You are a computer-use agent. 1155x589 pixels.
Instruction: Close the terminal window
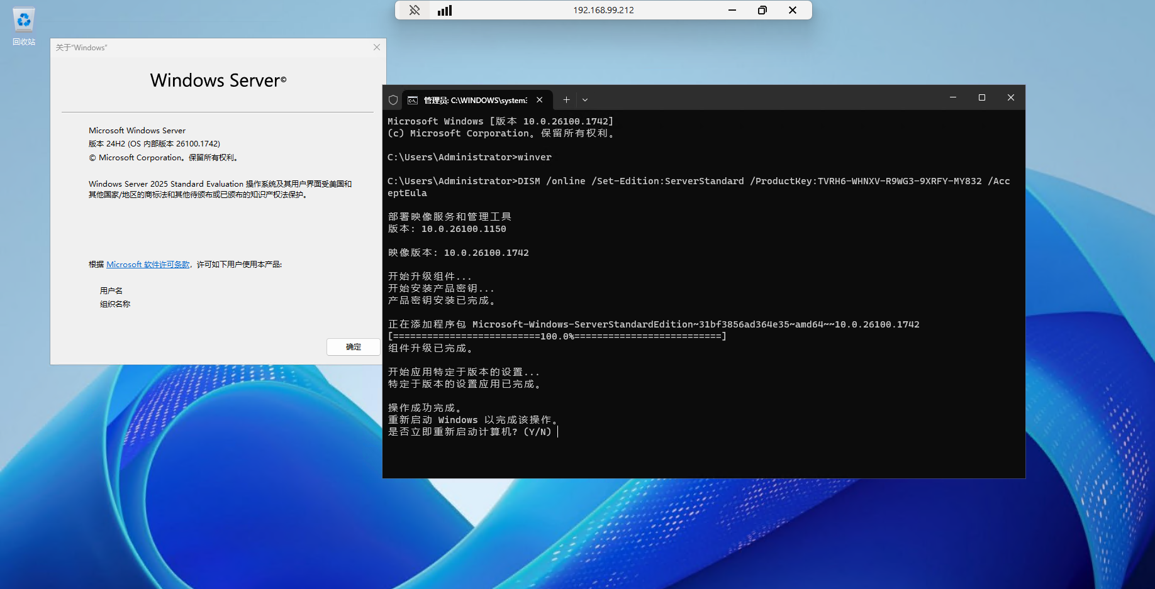click(x=1010, y=97)
